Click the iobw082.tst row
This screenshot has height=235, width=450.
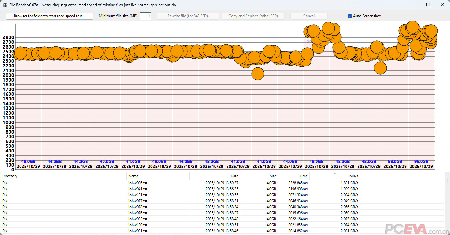click(x=138, y=219)
